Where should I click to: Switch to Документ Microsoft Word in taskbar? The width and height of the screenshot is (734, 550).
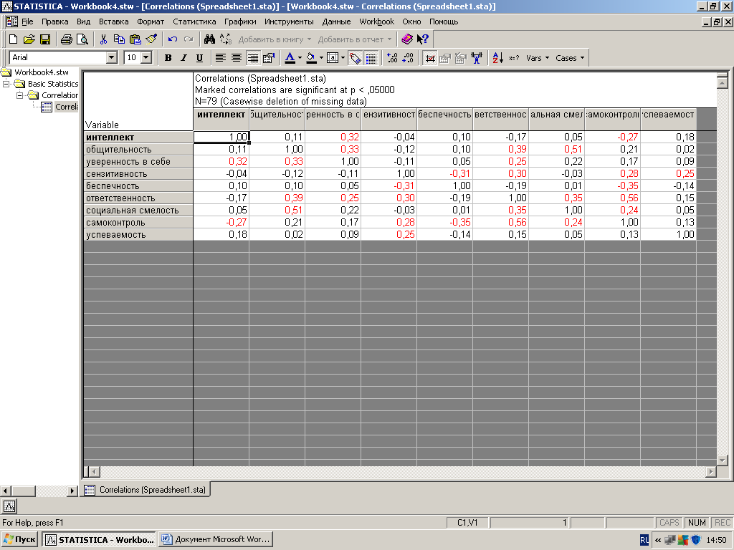pos(216,539)
